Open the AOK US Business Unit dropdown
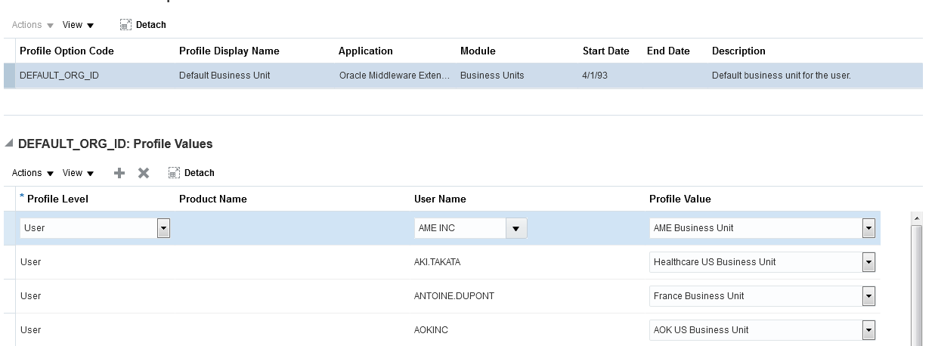Viewport: 935px width, 346px height. 868,330
